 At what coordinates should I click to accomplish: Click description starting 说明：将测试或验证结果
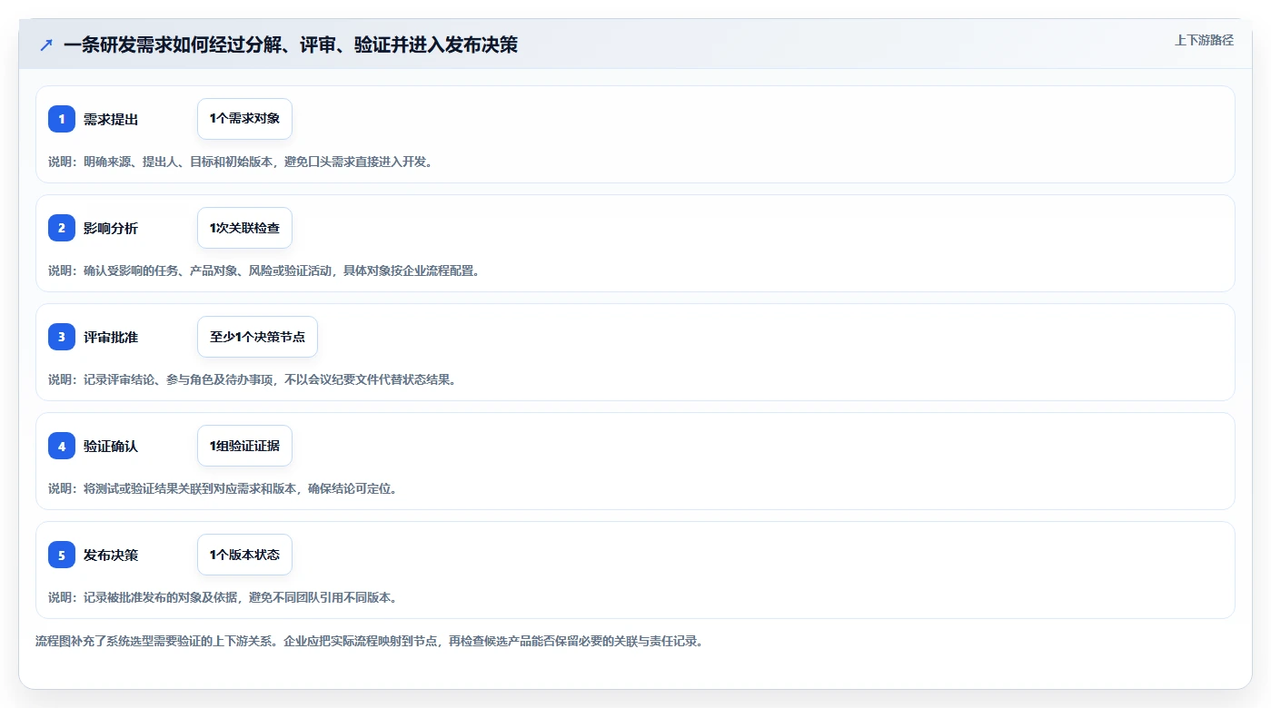225,488
